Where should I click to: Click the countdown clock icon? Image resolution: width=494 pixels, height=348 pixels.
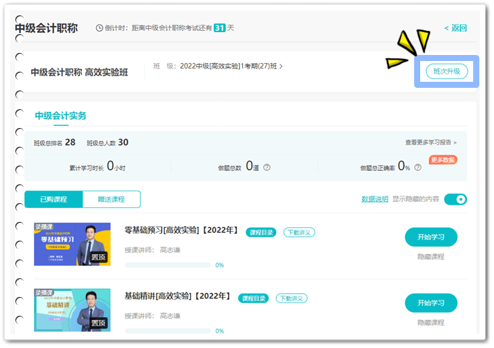click(100, 28)
